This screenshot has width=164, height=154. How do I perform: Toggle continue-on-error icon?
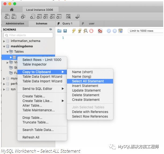point(100,31)
